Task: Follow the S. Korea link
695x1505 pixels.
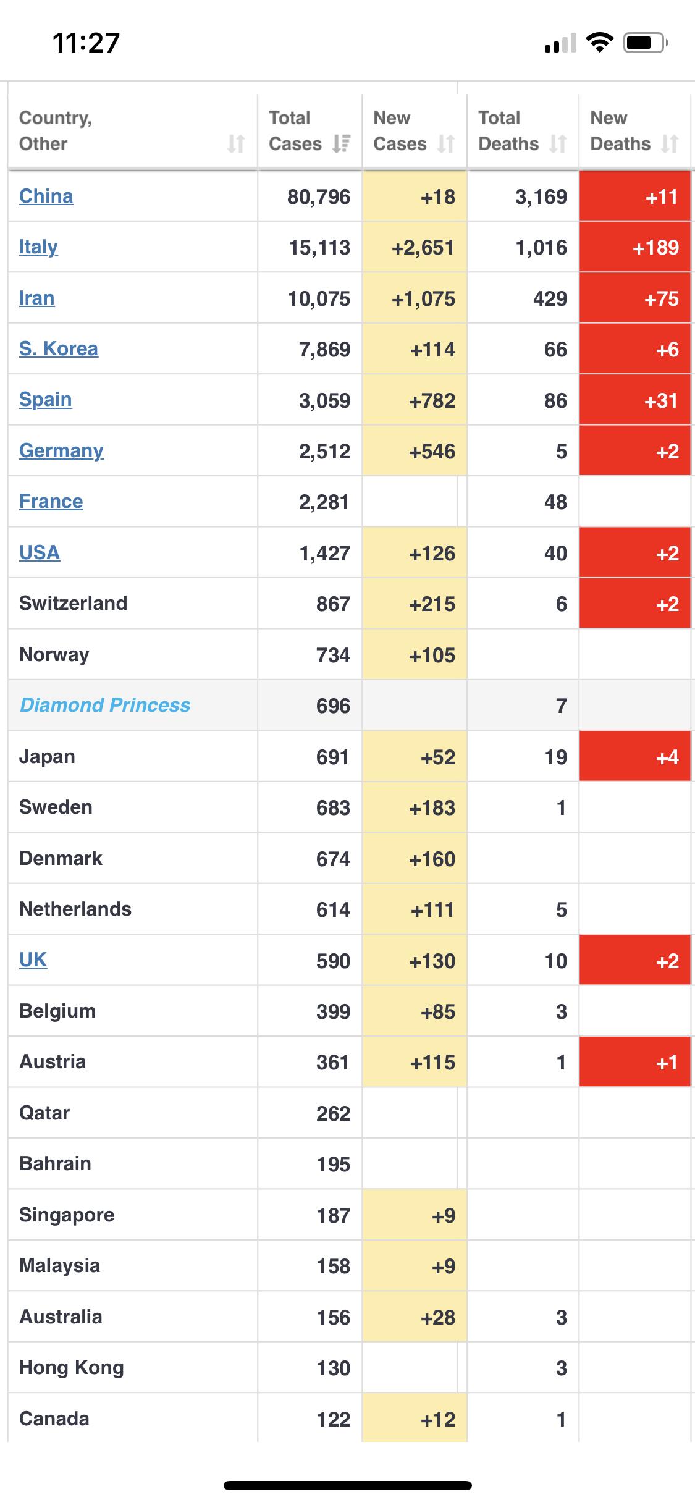Action: (x=59, y=349)
